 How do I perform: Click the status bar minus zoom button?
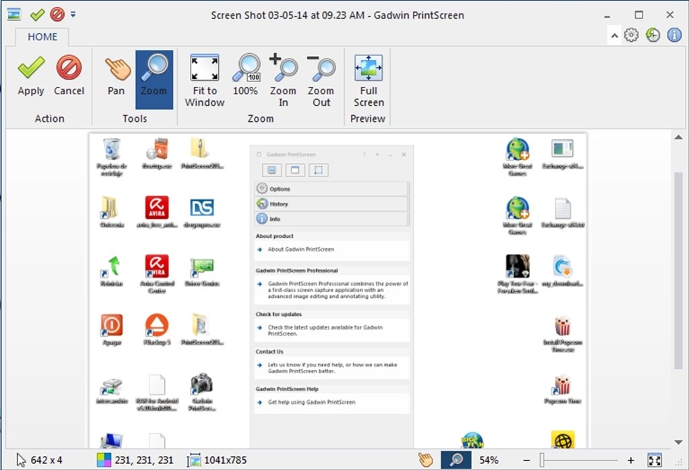click(527, 461)
